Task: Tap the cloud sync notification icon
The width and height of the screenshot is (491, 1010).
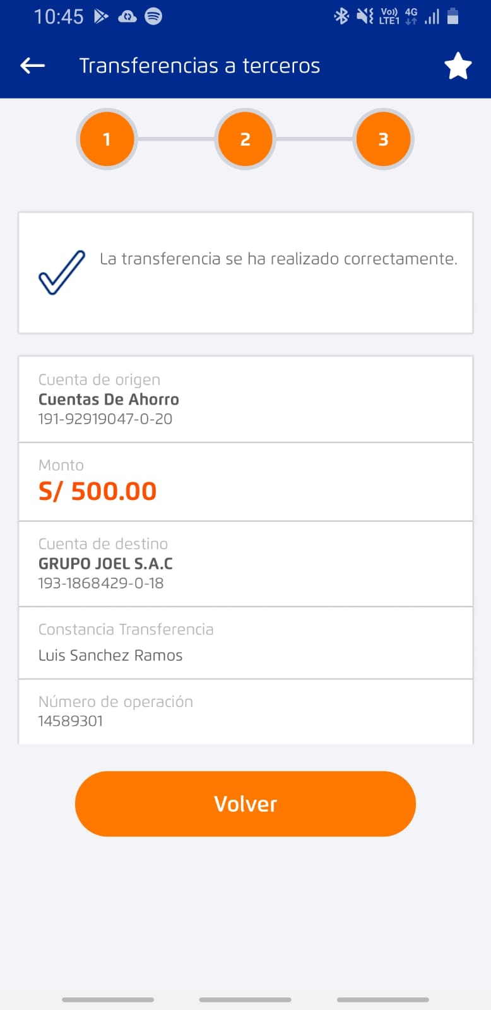Action: coord(127,16)
